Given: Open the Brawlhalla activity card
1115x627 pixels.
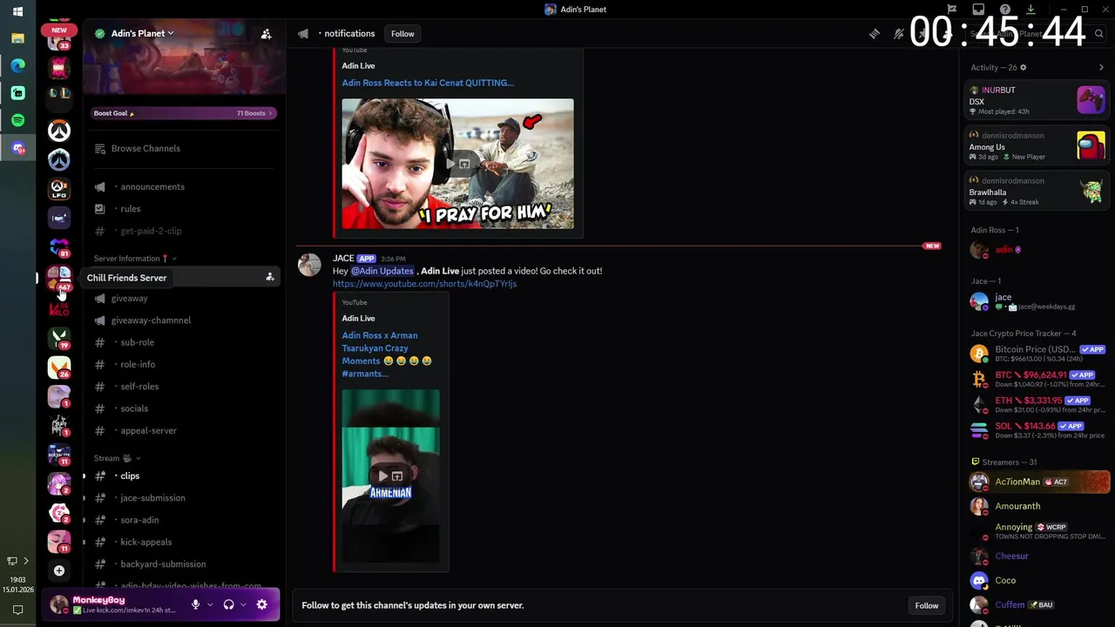Looking at the screenshot, I should [x=1037, y=192].
